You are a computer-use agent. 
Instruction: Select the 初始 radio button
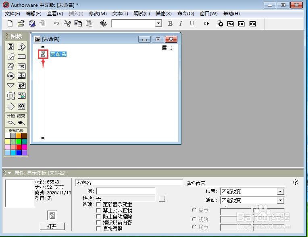[x=194, y=219]
